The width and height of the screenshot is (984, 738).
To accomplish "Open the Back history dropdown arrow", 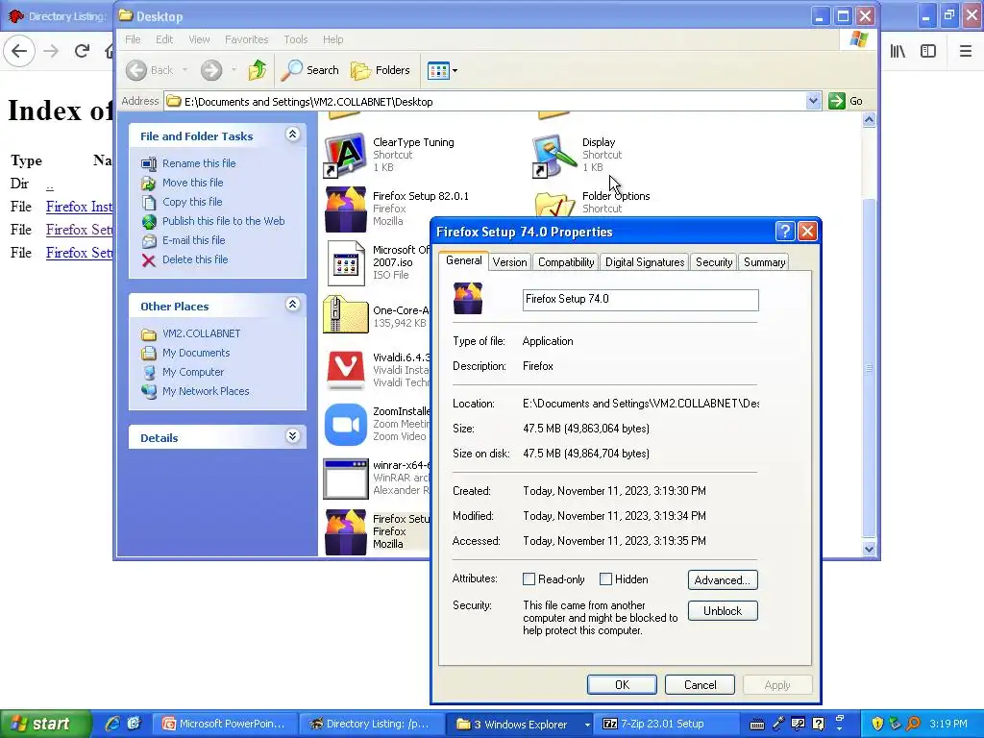I will point(185,70).
